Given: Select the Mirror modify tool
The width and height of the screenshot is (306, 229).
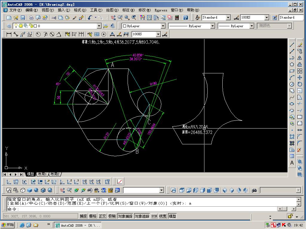Looking at the screenshot, I should (300, 58).
